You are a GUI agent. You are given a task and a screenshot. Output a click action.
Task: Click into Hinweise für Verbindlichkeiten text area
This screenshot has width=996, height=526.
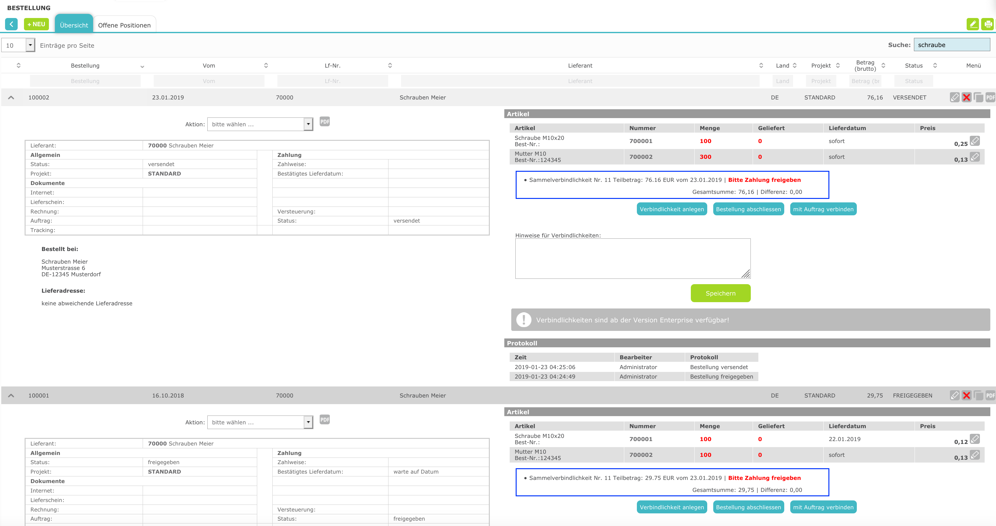coord(632,258)
